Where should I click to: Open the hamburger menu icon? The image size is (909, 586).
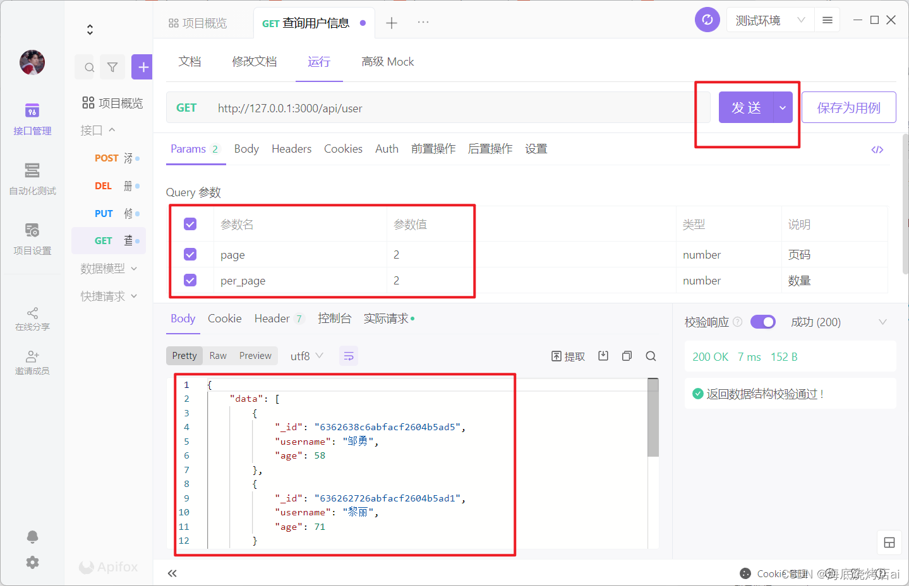pyautogui.click(x=827, y=20)
